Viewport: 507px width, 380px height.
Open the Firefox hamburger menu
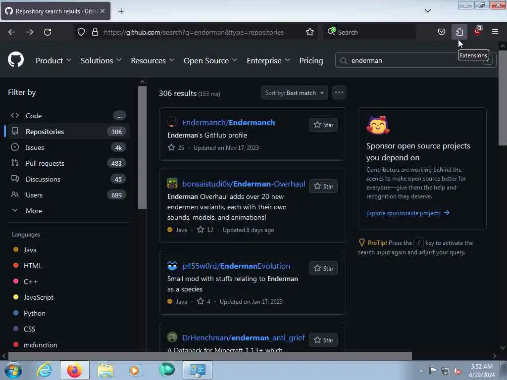coord(495,32)
